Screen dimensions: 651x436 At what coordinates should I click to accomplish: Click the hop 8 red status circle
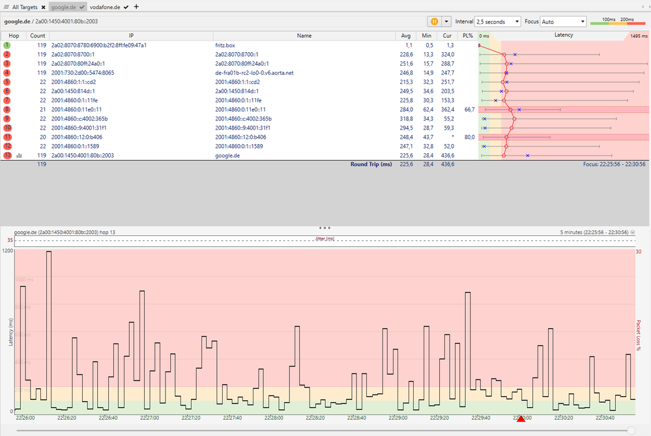click(7, 110)
